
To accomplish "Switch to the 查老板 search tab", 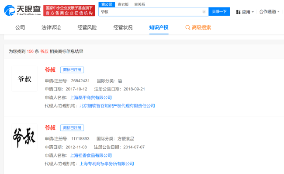I will pos(123,4).
